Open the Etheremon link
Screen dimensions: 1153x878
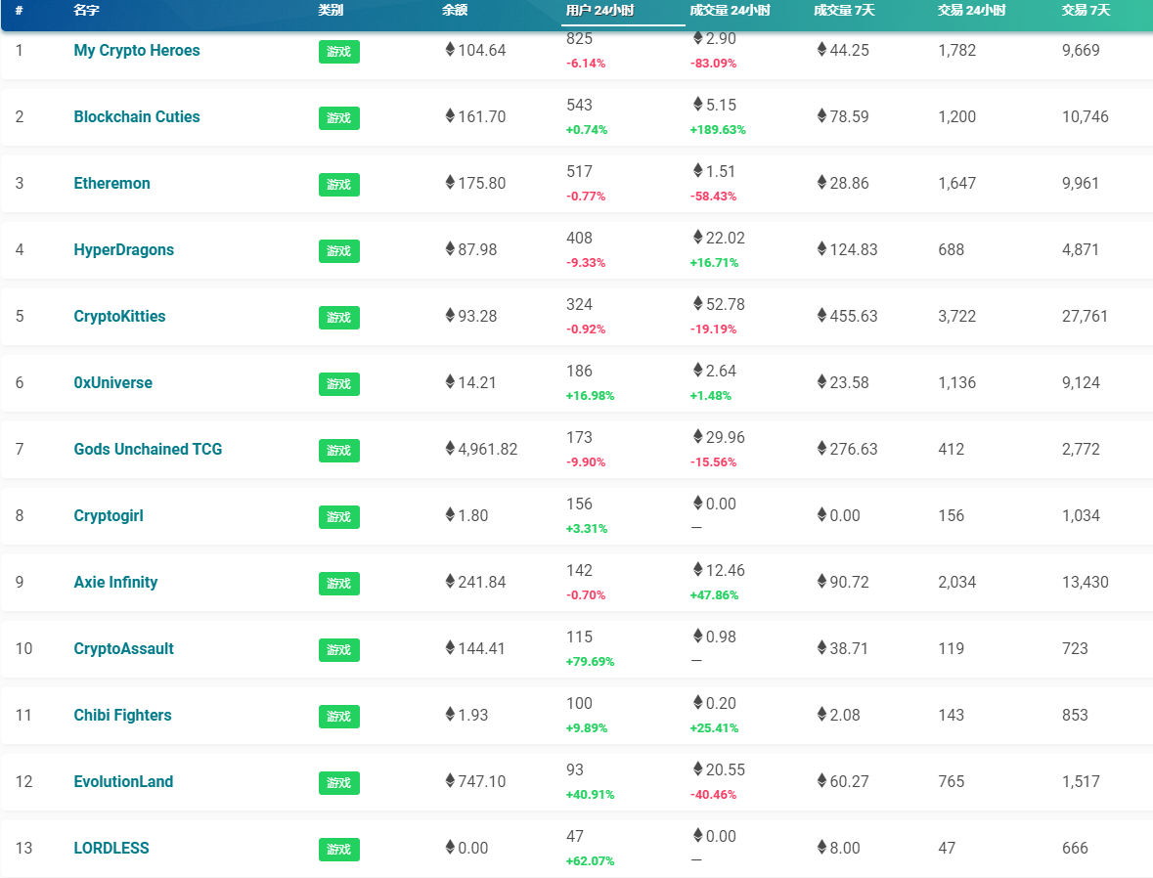(x=111, y=183)
